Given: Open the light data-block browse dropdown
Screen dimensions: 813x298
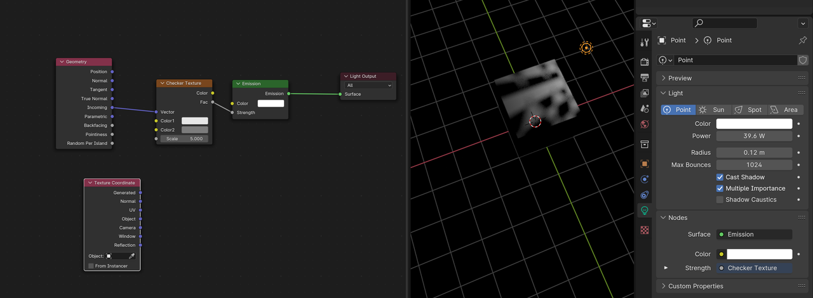Looking at the screenshot, I should 666,60.
